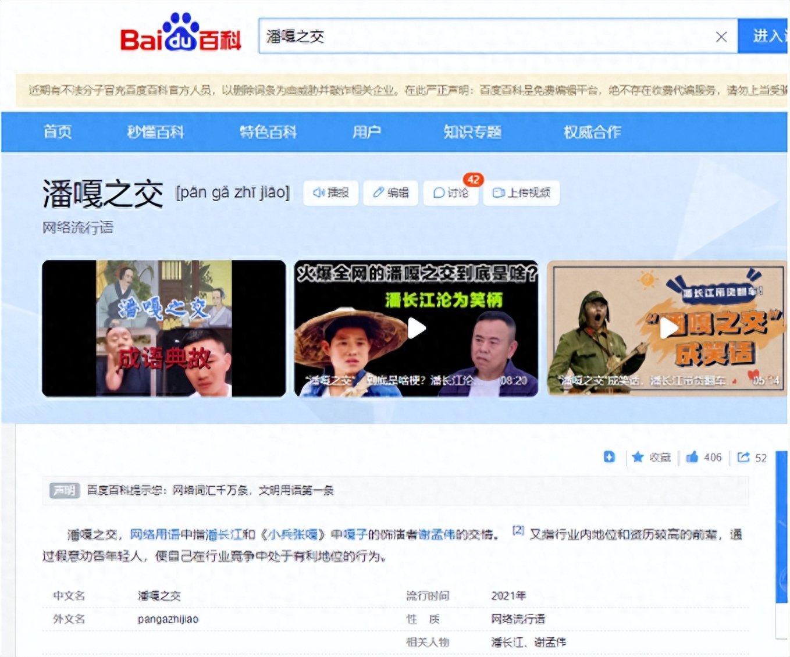Click the star 收藏 favorite icon
790x657 pixels.
pyautogui.click(x=638, y=457)
